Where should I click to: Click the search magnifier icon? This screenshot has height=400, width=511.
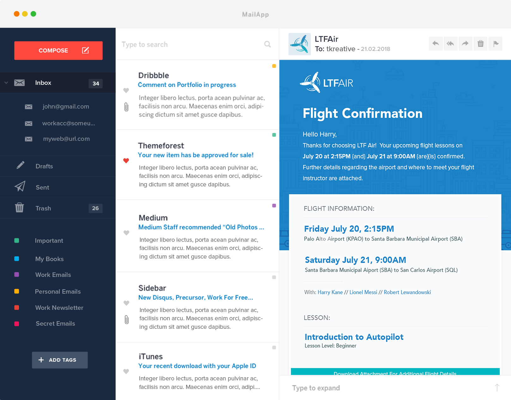pyautogui.click(x=267, y=44)
